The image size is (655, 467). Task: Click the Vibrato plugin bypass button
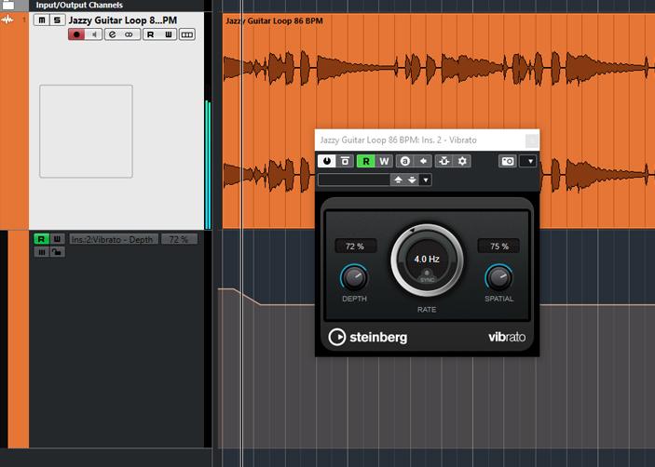pos(345,161)
